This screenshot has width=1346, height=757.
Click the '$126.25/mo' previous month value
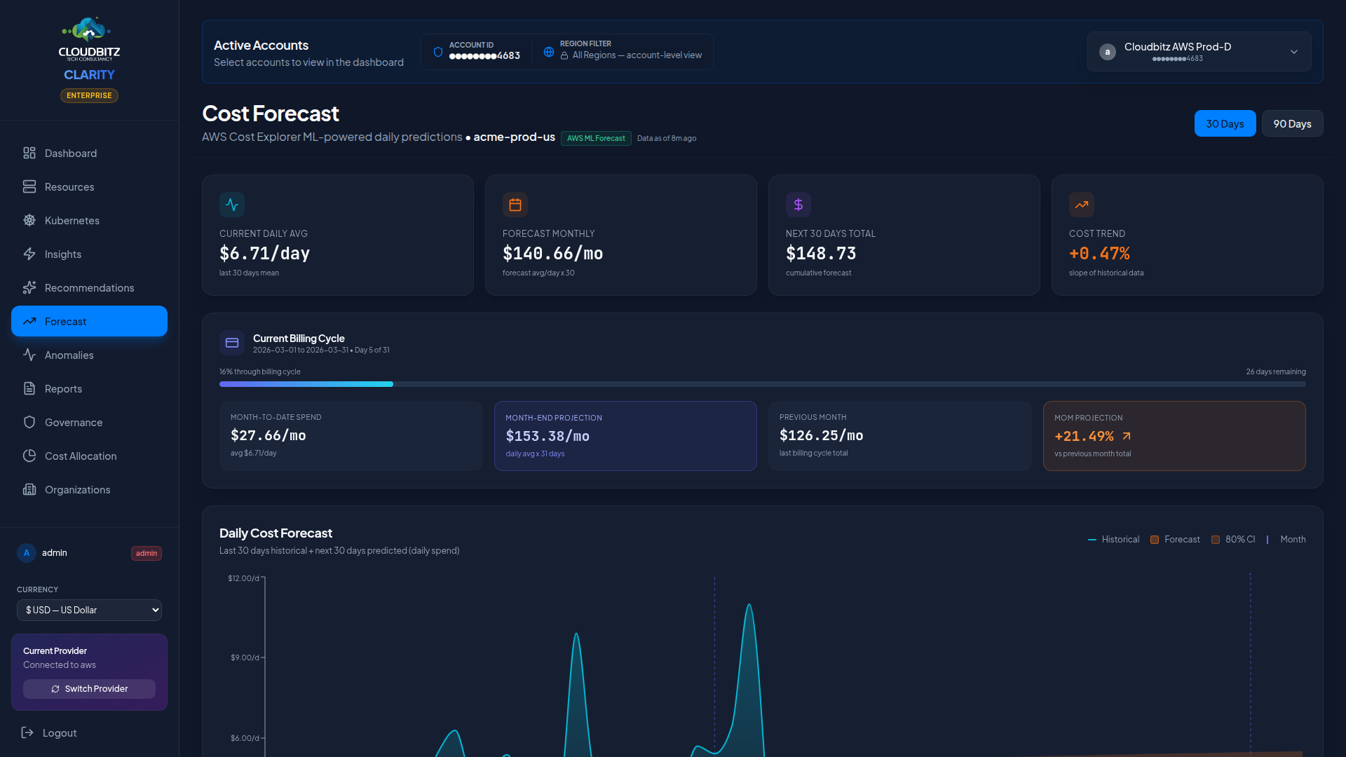click(x=822, y=435)
